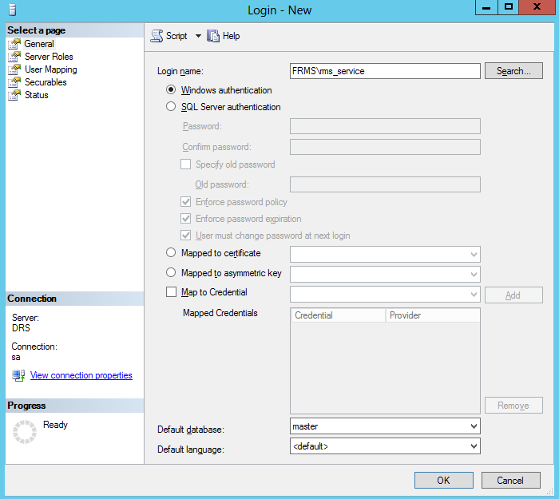The width and height of the screenshot is (559, 499).
Task: Click the Securables page icon
Action: [x=14, y=82]
